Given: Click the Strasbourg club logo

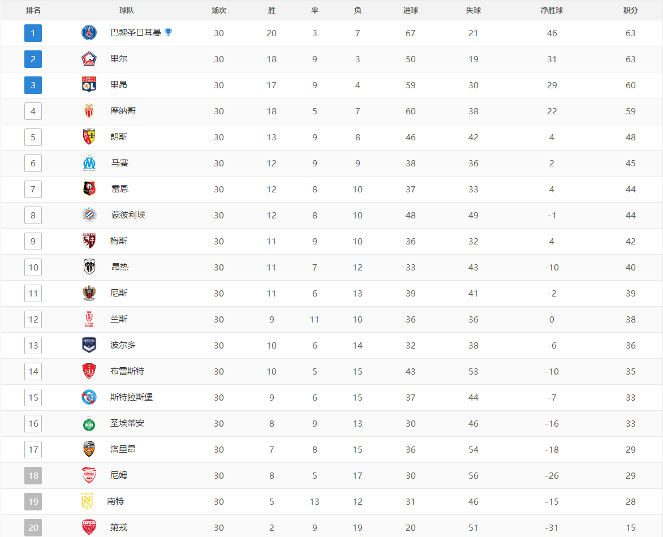Looking at the screenshot, I should (x=89, y=397).
